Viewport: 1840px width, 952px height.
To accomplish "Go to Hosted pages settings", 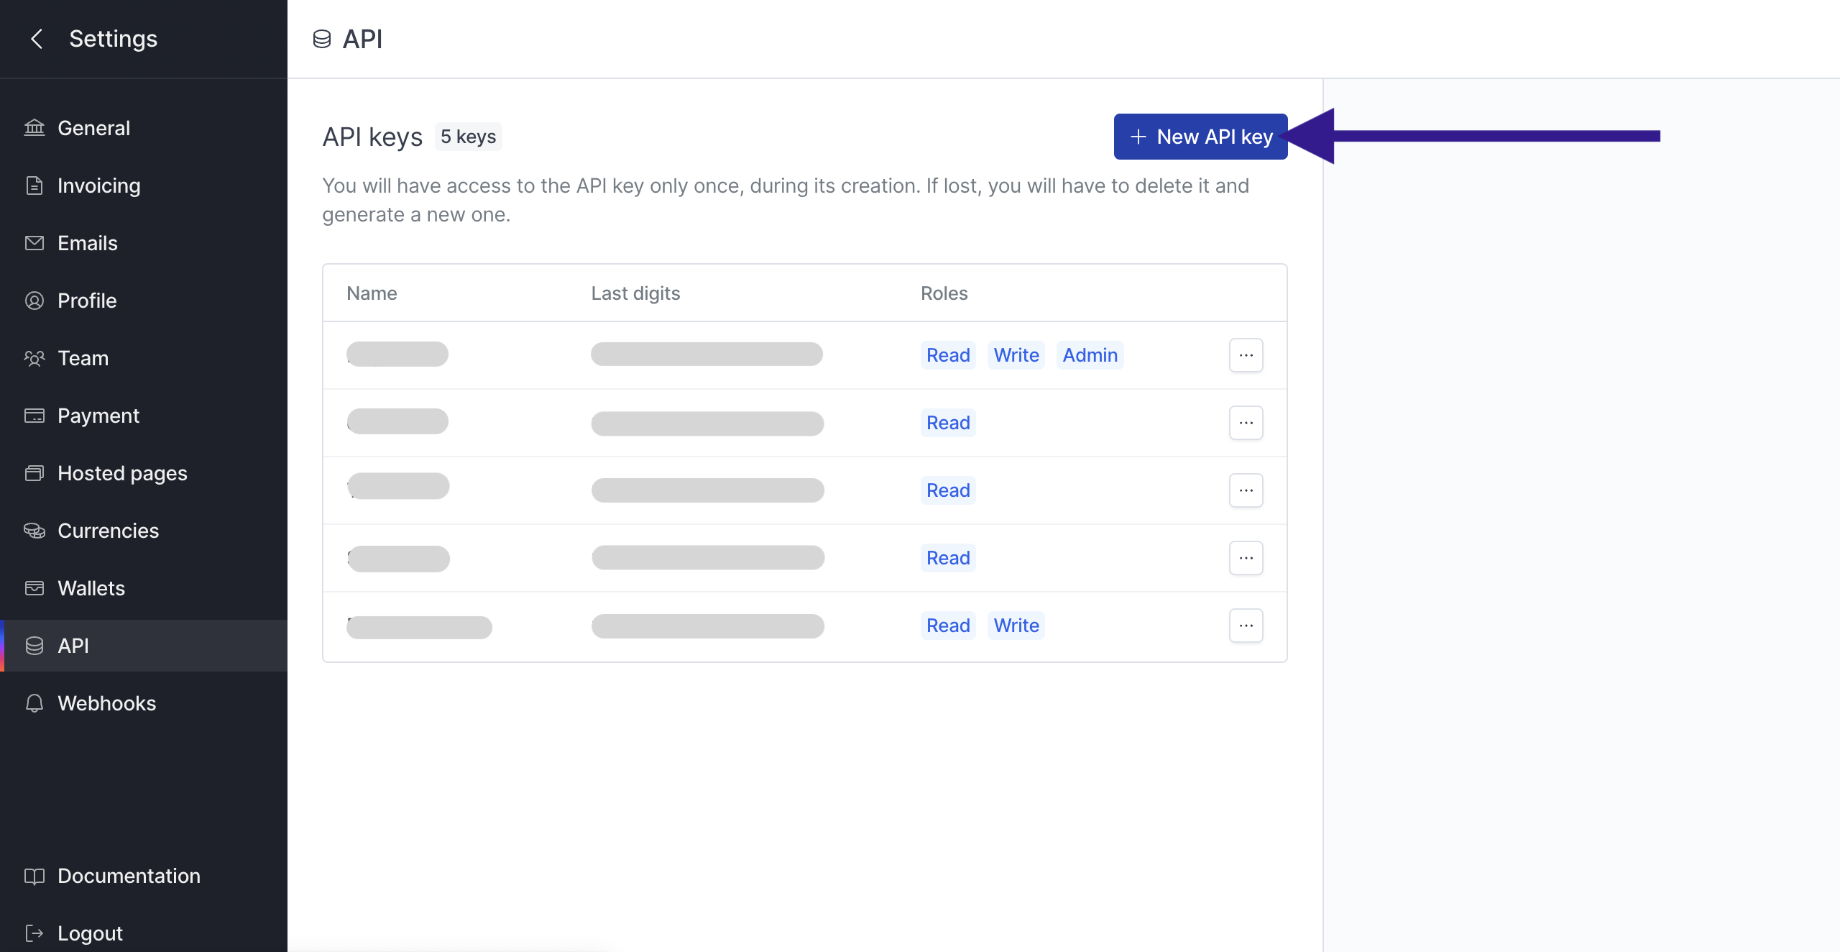I will click(122, 473).
